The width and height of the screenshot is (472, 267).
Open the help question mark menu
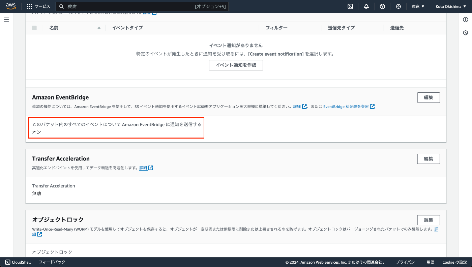click(382, 6)
